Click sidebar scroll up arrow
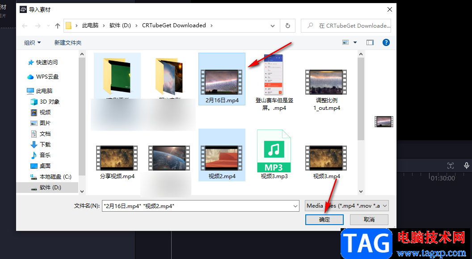 (x=82, y=54)
